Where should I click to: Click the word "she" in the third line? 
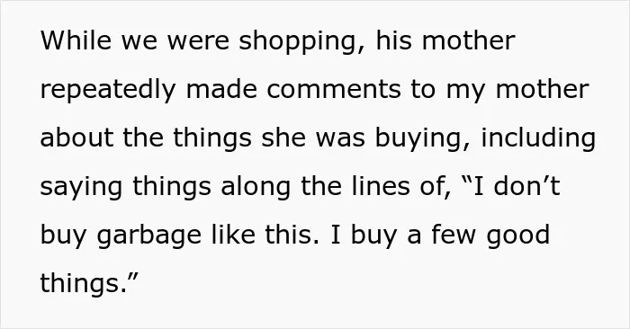283,138
